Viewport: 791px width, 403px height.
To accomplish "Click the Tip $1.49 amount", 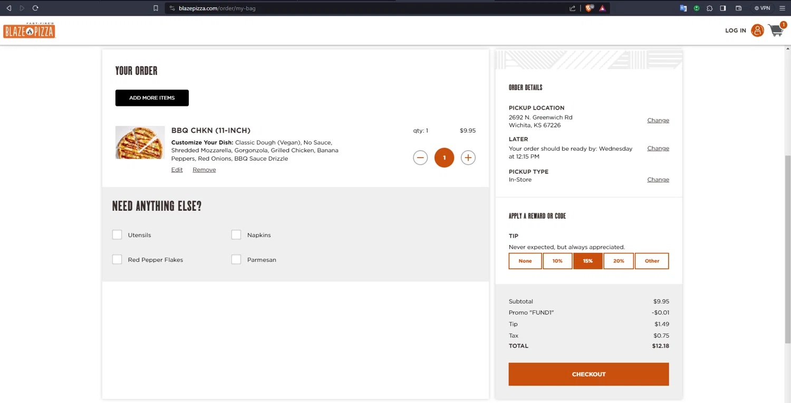I will click(662, 324).
